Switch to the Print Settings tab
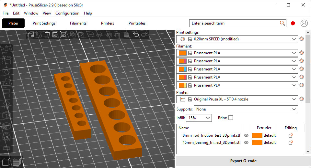Viewport: 311px width, 168px height. click(44, 23)
